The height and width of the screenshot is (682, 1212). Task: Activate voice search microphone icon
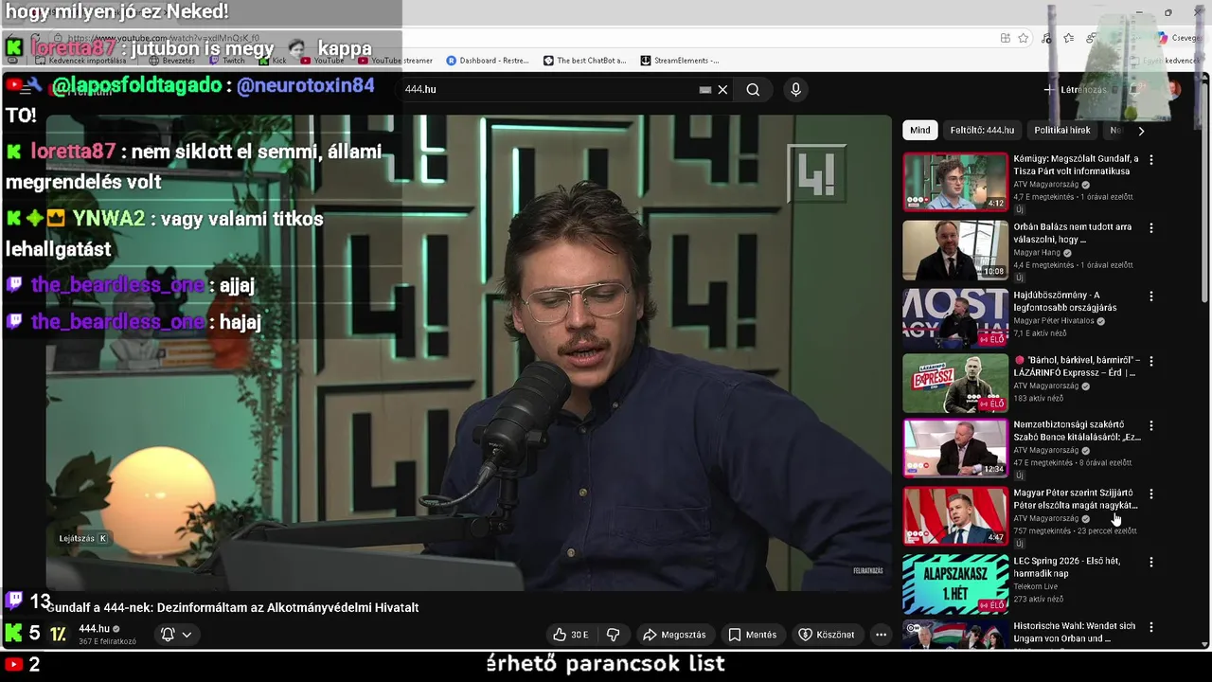point(795,89)
